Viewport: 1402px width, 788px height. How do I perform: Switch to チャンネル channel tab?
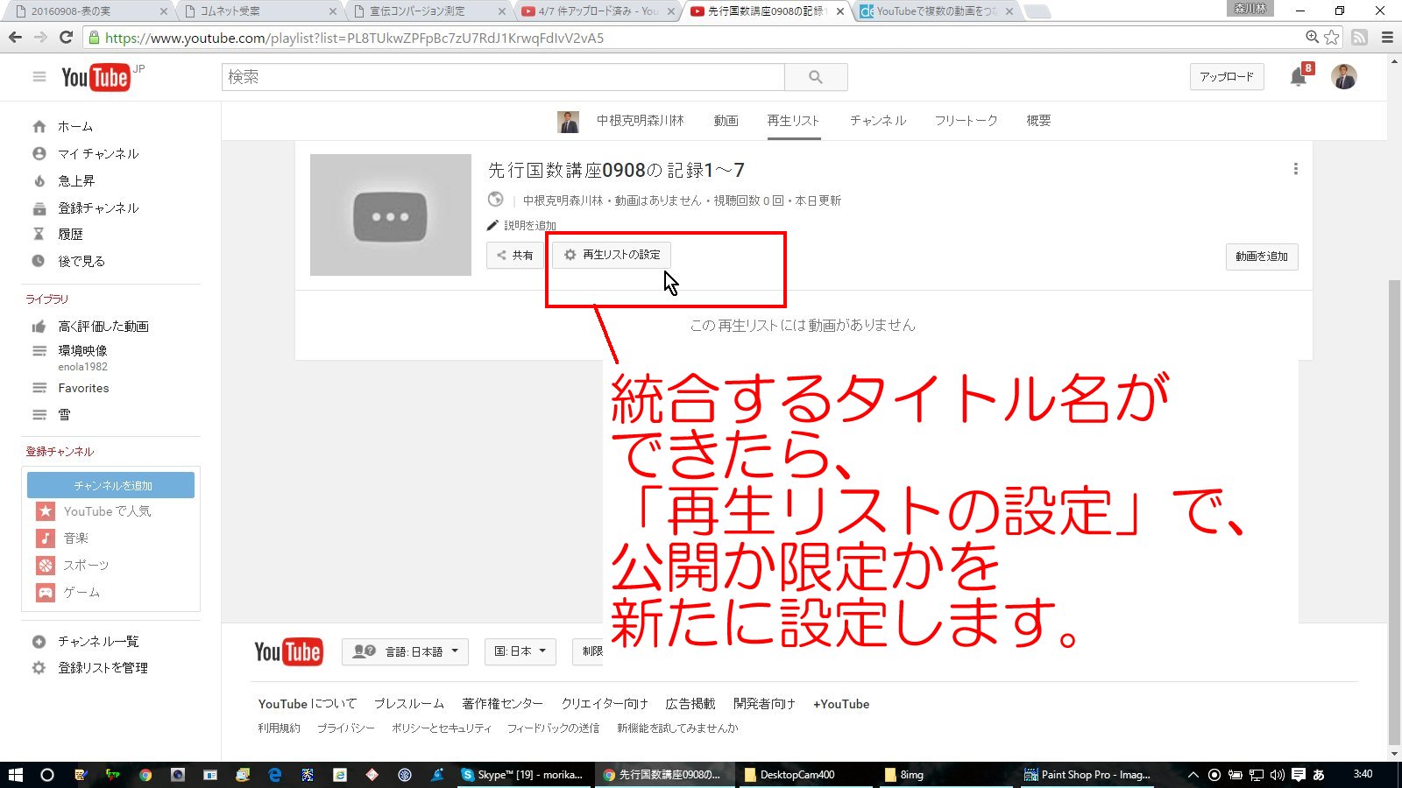click(877, 121)
